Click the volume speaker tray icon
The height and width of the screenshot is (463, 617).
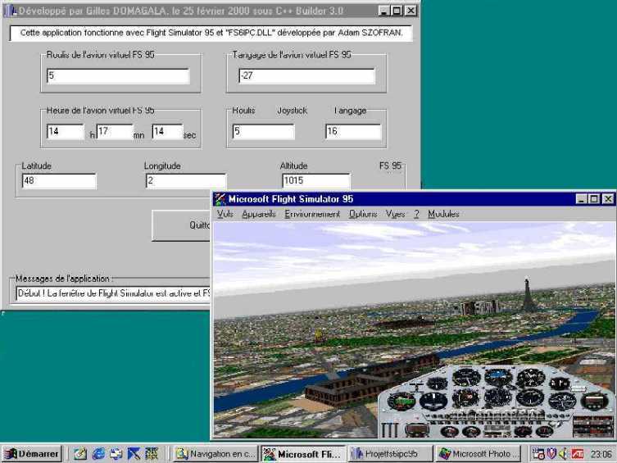tap(564, 453)
